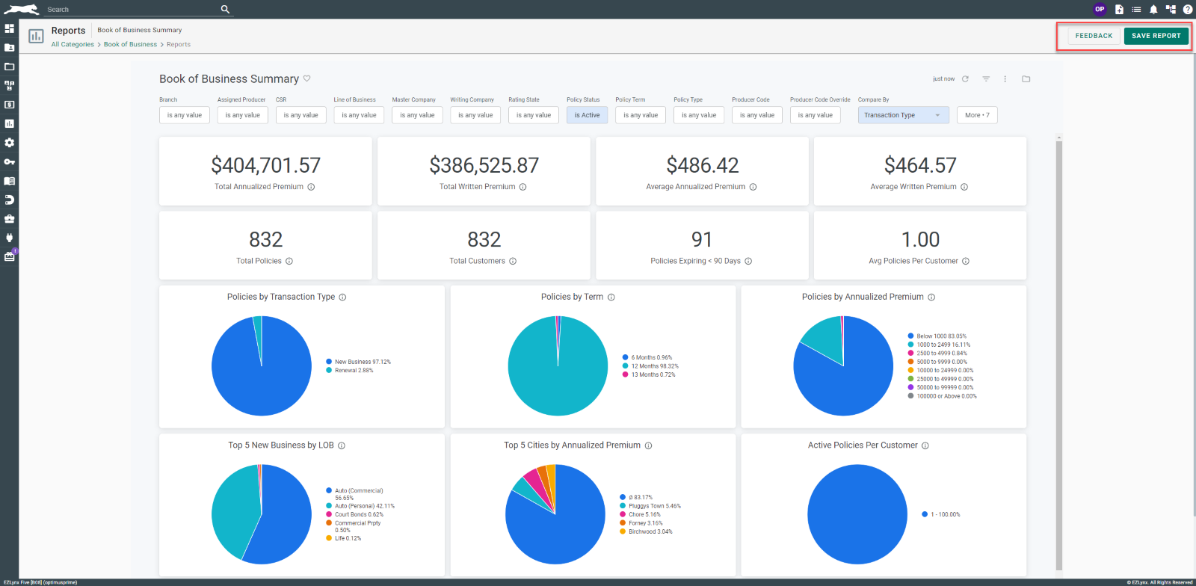Open the dashboard grid icon in sidebar
The image size is (1196, 586).
(10, 28)
